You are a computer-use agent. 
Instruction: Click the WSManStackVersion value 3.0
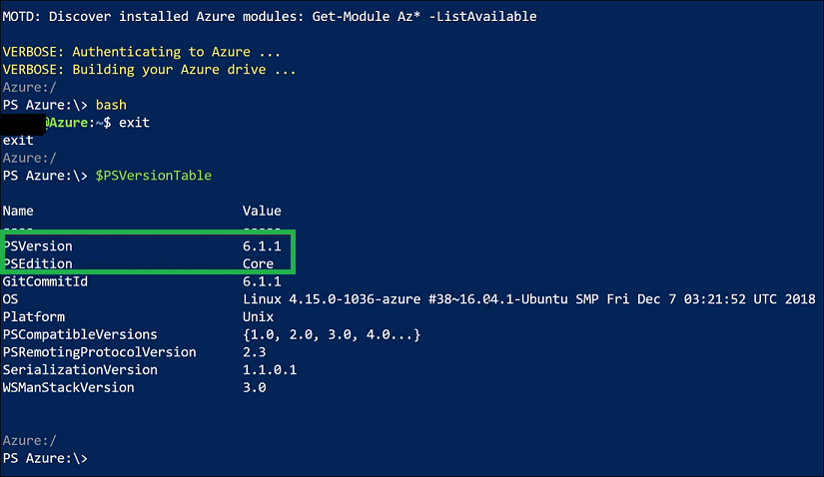255,388
